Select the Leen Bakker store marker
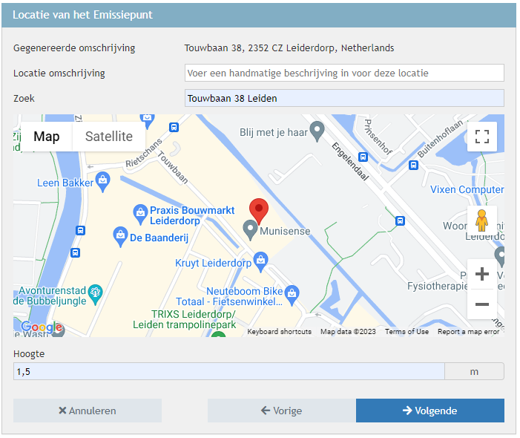The width and height of the screenshot is (520, 438). (103, 179)
